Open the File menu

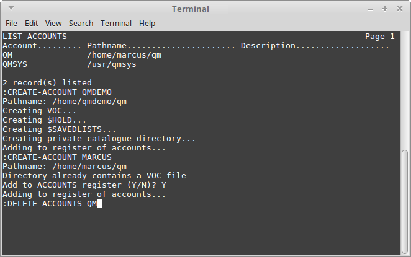(x=11, y=24)
